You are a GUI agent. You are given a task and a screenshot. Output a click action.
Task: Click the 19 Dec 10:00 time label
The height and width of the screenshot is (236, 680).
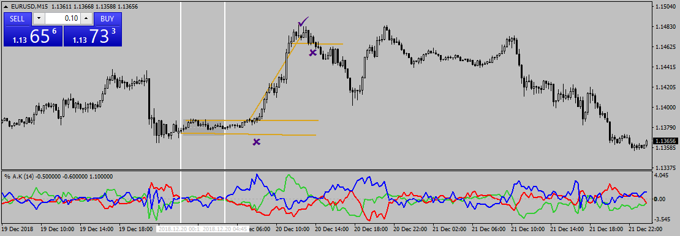(x=58, y=229)
